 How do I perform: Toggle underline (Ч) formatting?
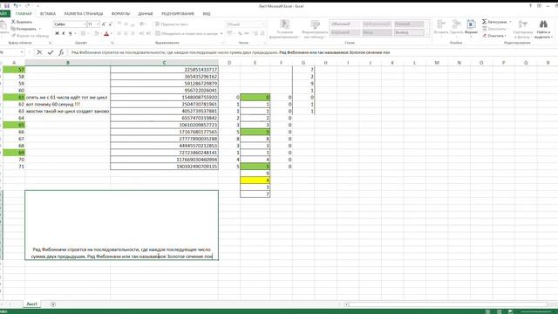click(70, 33)
